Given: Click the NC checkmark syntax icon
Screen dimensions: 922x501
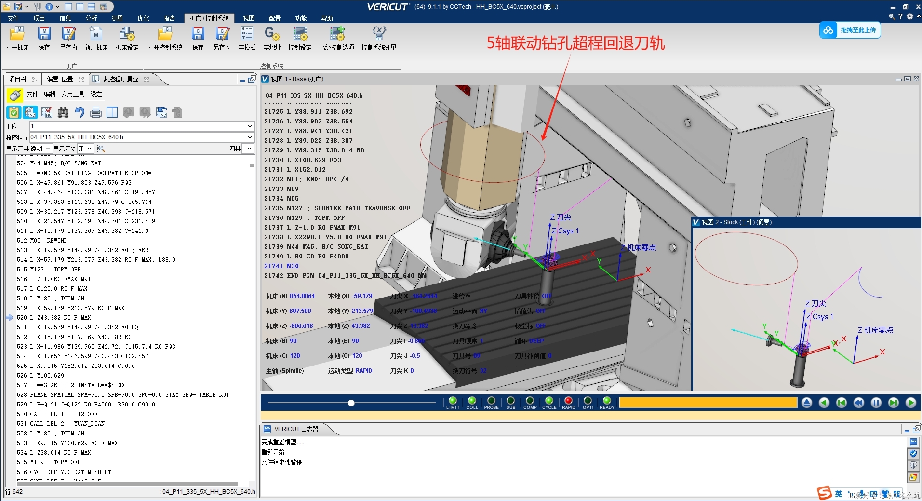Looking at the screenshot, I should [x=47, y=112].
